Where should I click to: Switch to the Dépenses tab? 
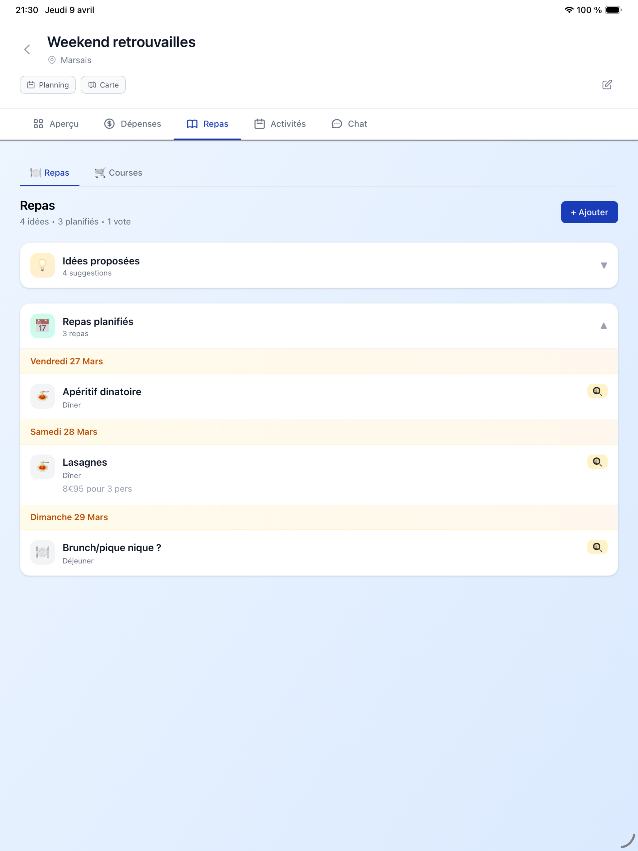(133, 124)
